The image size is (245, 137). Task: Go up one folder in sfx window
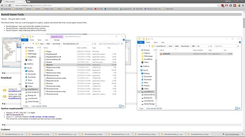pyautogui.click(x=149, y=46)
